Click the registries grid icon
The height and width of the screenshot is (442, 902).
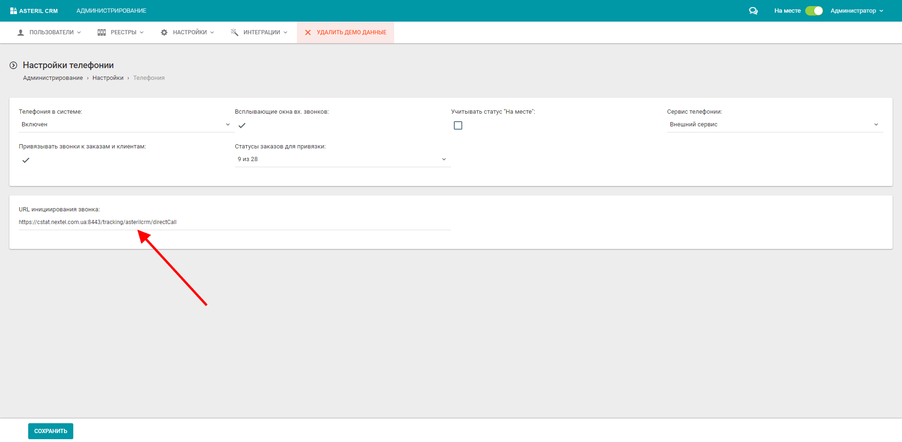(x=101, y=32)
